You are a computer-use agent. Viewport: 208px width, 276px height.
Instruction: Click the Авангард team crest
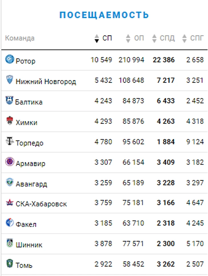[x=9, y=182]
